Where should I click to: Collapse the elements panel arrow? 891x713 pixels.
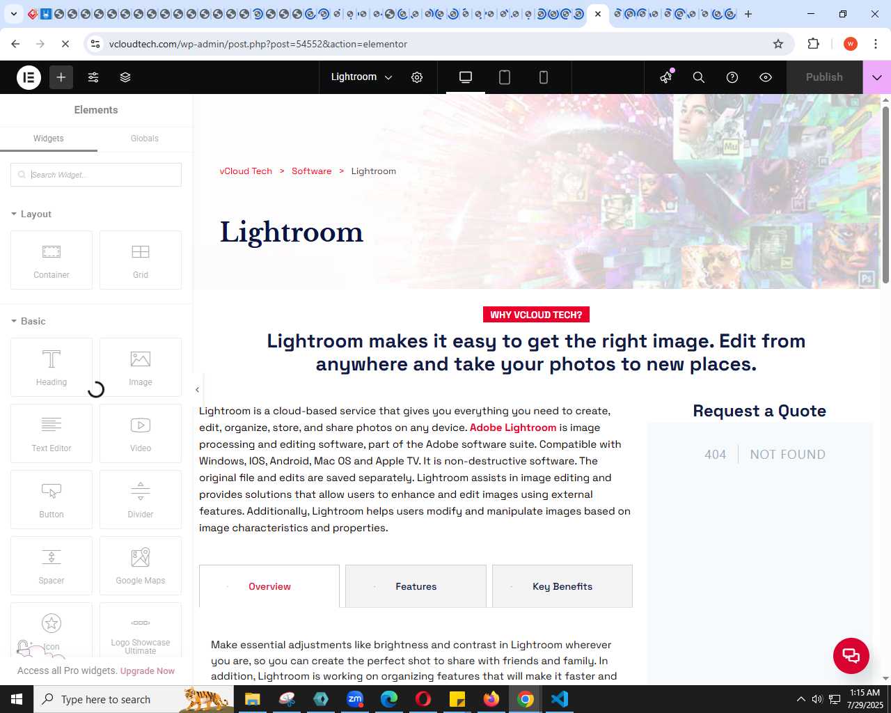pos(197,390)
